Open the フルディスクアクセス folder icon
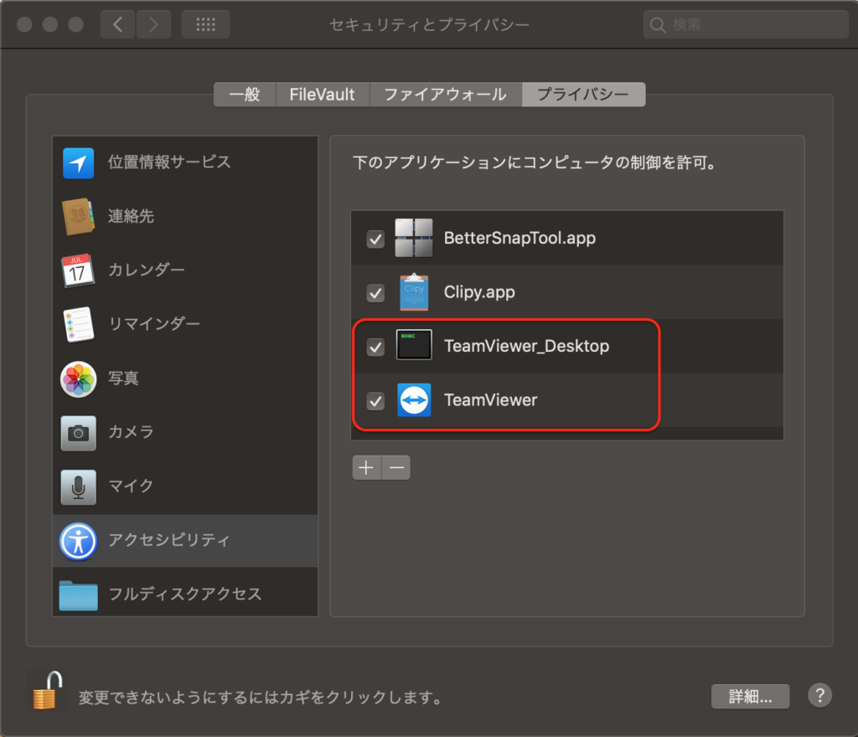 point(78,592)
